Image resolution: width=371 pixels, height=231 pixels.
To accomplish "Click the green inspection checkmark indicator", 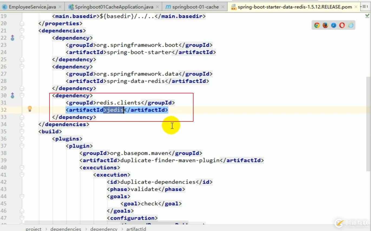I will coord(367,16).
